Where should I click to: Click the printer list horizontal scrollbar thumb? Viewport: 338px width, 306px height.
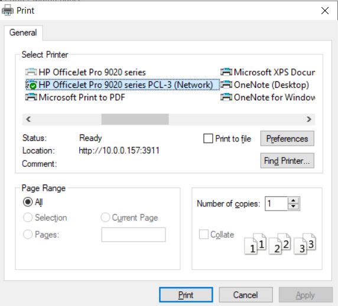point(135,119)
